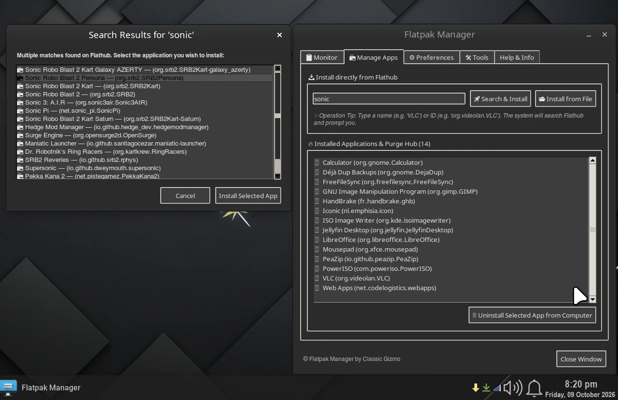Open the Preferences tab
Viewport: 618px width, 400px height.
click(x=432, y=57)
